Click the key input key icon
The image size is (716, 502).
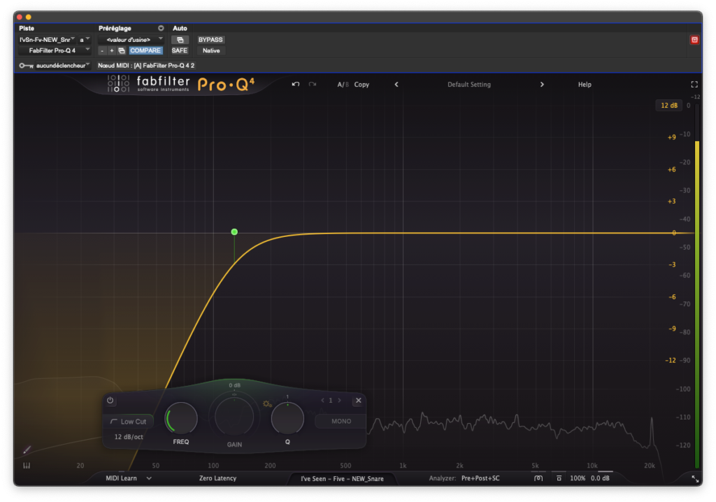tap(26, 66)
